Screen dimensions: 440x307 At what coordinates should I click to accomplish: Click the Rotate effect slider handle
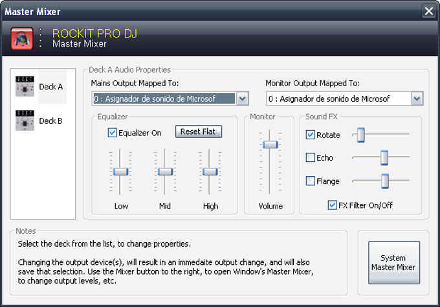pos(361,135)
